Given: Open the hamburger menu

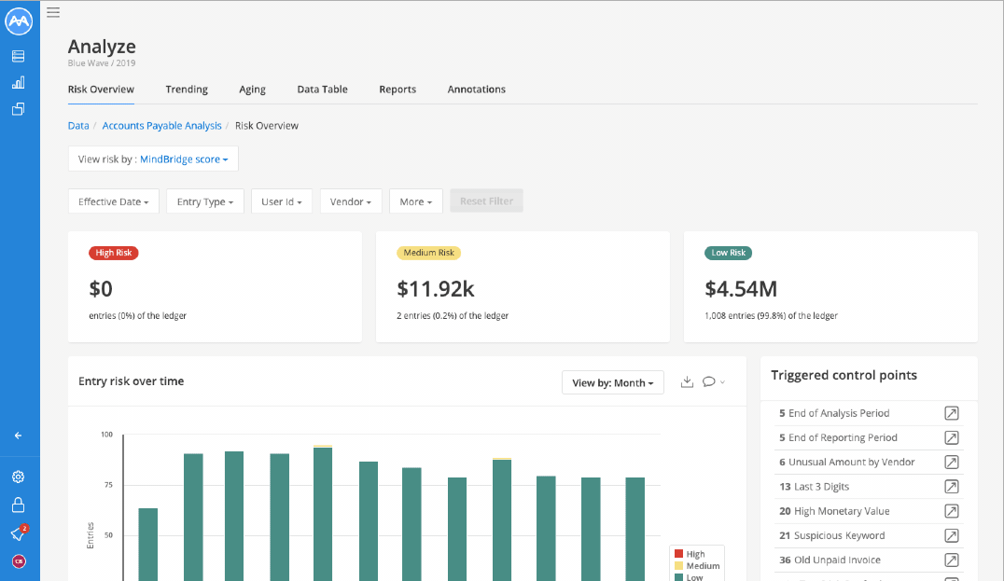Looking at the screenshot, I should point(53,12).
